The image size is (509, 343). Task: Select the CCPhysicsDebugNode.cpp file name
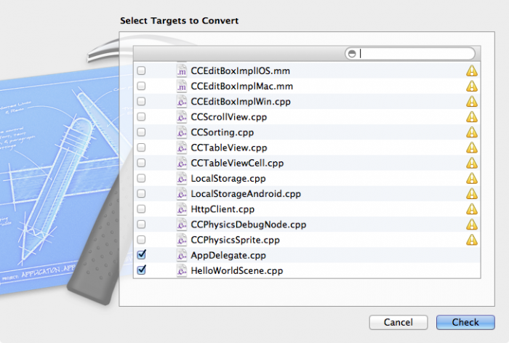[248, 225]
